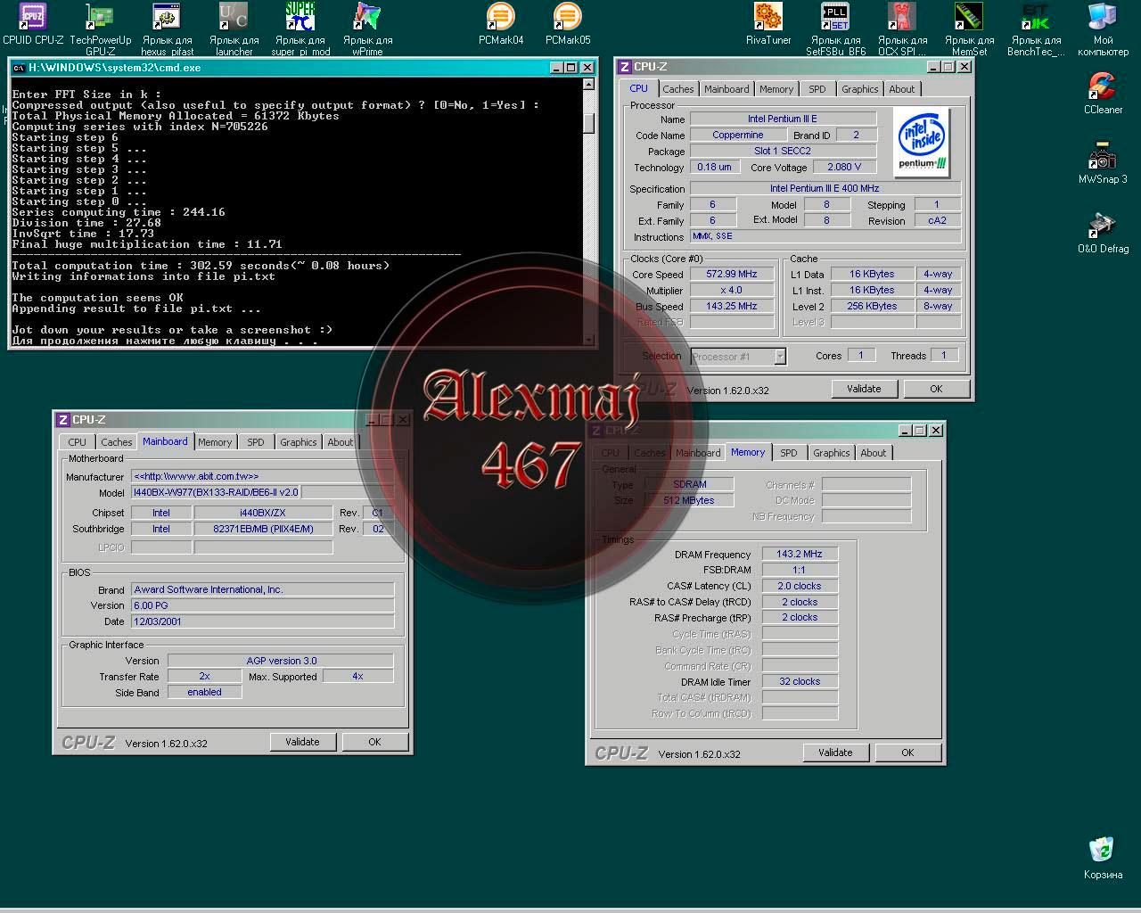Click the CAS# Latency 2.0 clocks value
This screenshot has height=913, width=1141.
[800, 586]
